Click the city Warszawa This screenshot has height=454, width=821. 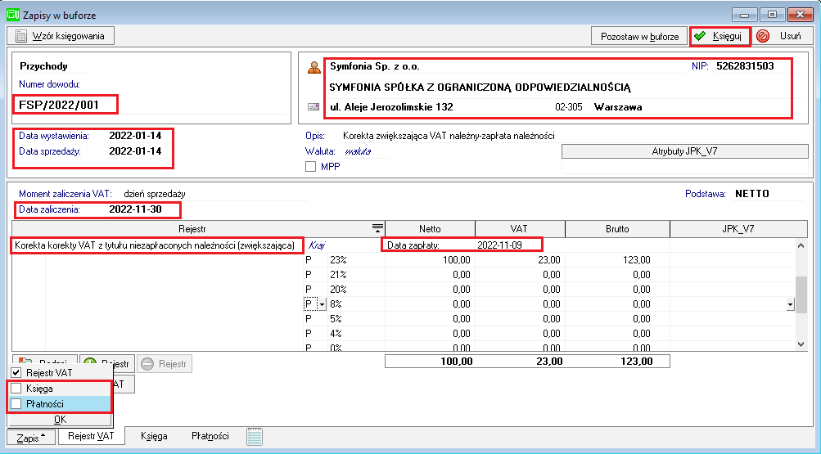[618, 107]
